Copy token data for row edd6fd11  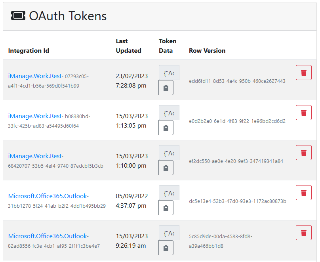click(166, 88)
